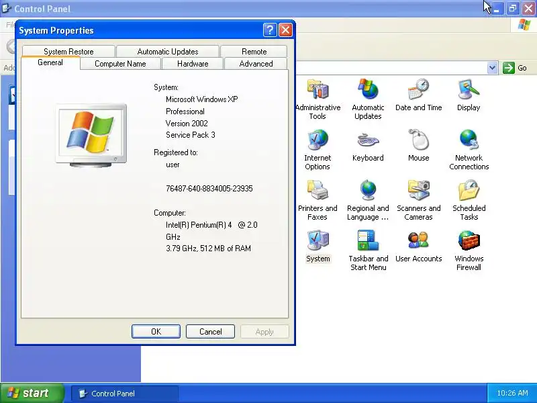Click the Service Pack 3 text

(191, 135)
